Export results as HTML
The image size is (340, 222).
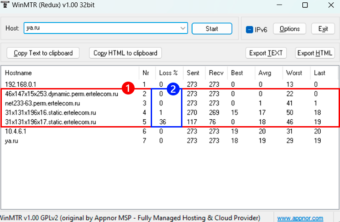tap(315, 53)
